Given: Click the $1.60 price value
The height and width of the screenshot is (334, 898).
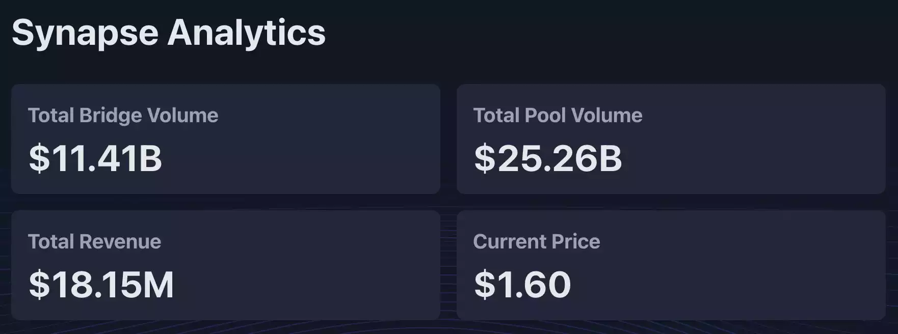Looking at the screenshot, I should 522,285.
